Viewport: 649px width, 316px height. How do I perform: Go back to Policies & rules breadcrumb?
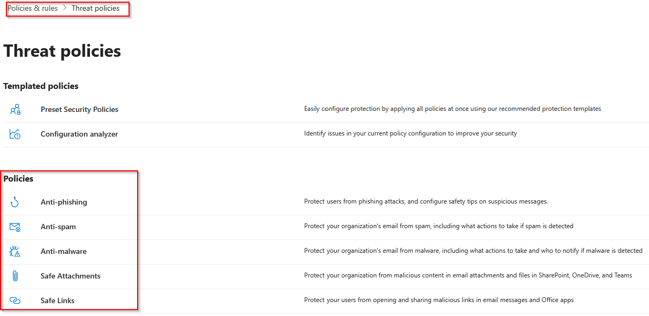[33, 9]
